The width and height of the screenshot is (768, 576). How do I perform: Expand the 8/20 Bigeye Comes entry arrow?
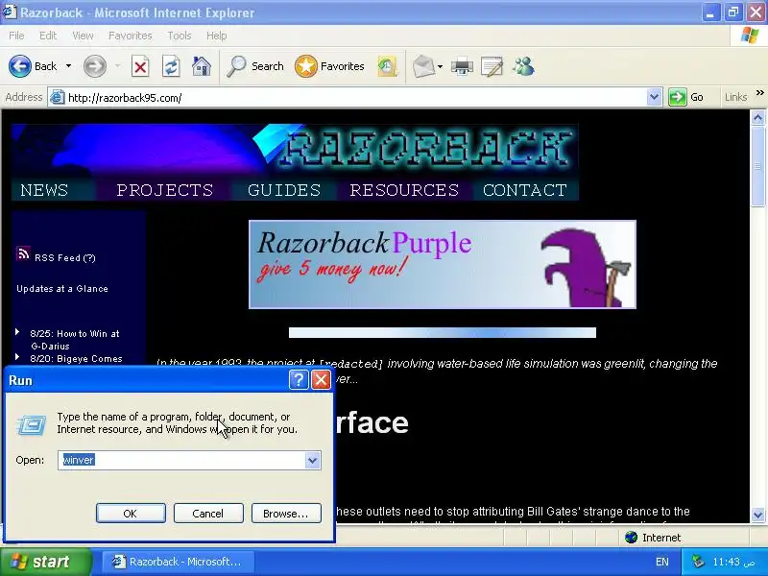(17, 356)
